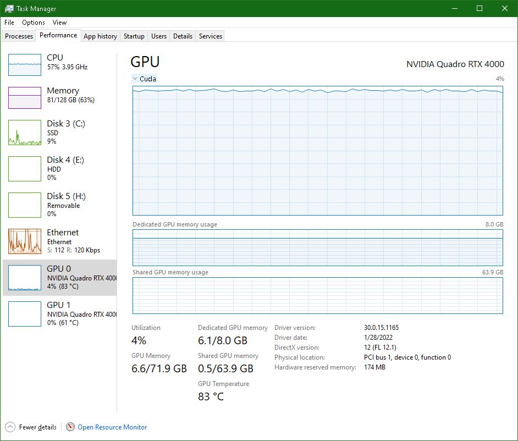
Task: Click the driver date 1/28/2022
Action: click(x=378, y=338)
